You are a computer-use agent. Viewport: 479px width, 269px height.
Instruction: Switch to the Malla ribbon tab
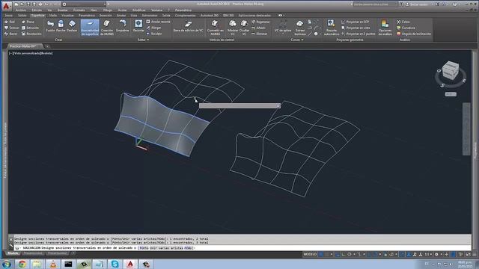coord(53,15)
